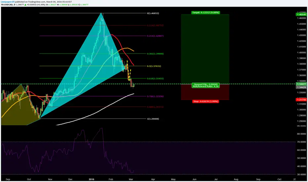Click the 1.41000 price axis label

tap(301, 47)
